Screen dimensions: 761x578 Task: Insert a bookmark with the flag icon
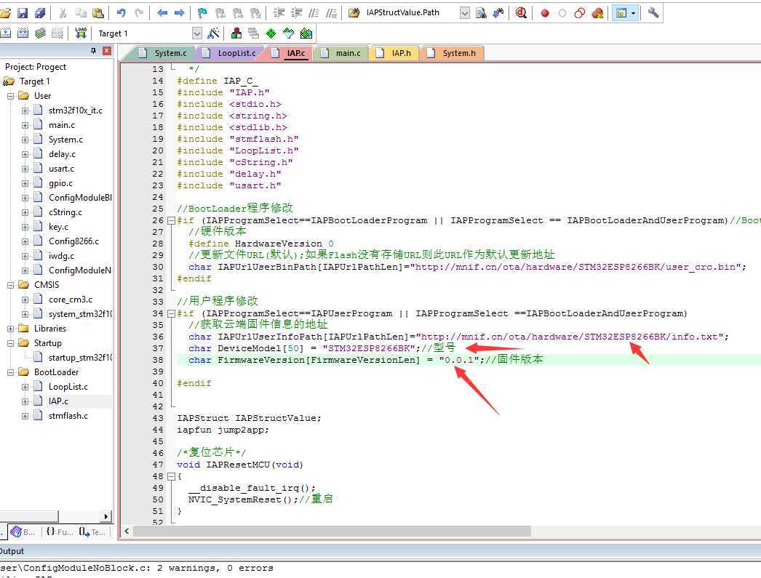coord(203,13)
